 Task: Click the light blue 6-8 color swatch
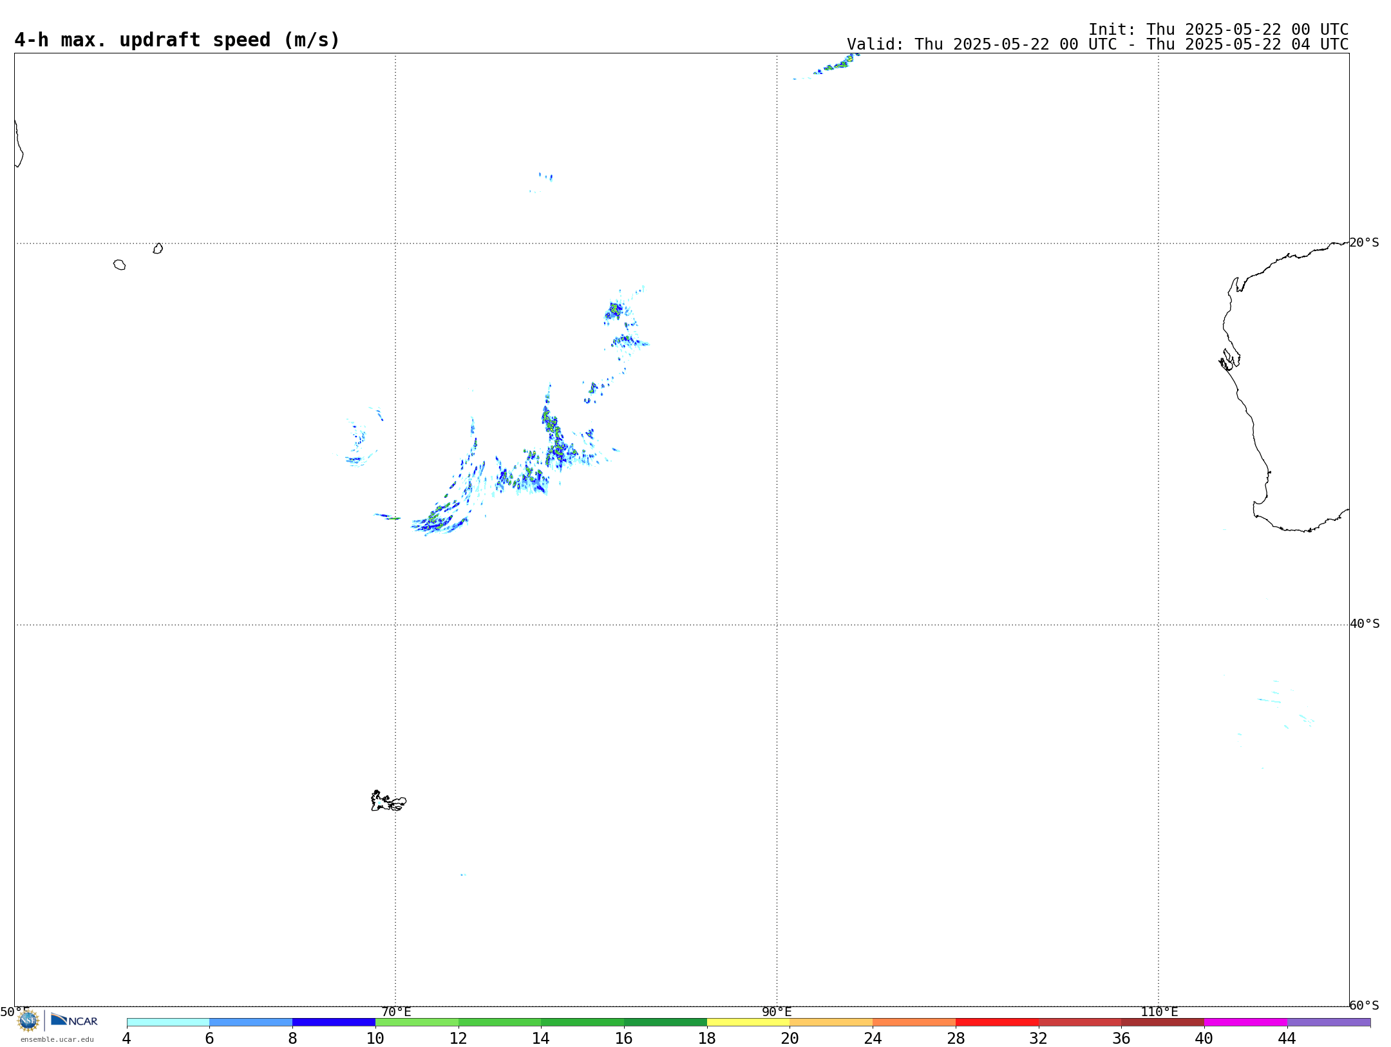pos(251,1023)
